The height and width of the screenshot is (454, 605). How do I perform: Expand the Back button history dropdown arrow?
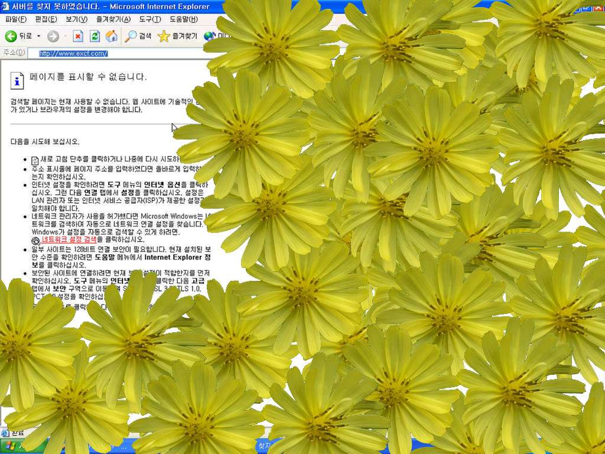[39, 37]
